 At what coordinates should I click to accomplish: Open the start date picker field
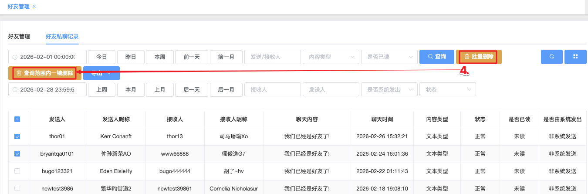[x=47, y=57]
